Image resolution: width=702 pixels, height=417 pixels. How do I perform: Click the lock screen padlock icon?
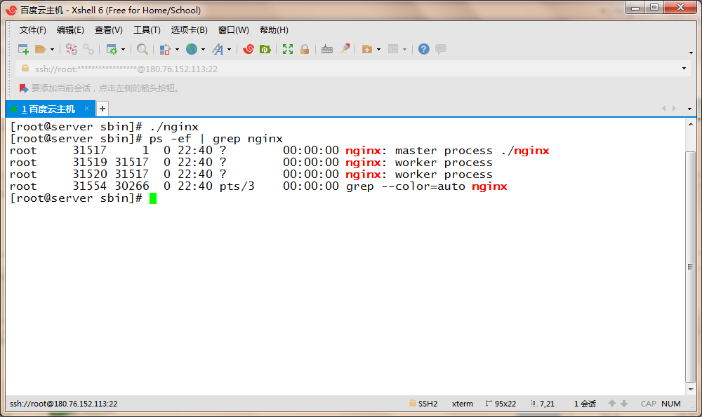point(305,49)
